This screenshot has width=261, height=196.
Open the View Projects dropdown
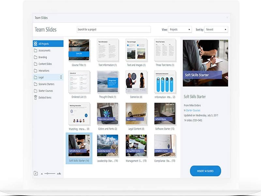pyautogui.click(x=180, y=29)
